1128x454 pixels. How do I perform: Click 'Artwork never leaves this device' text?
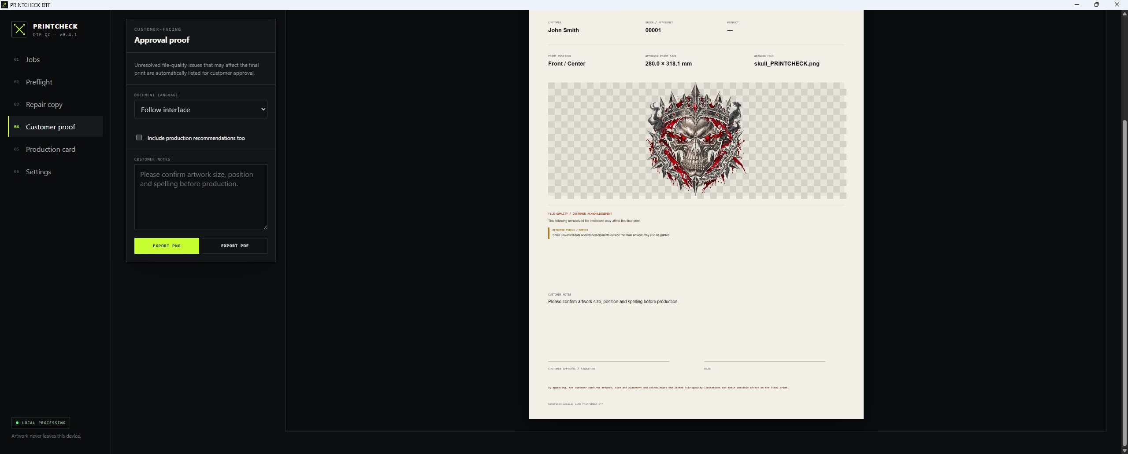point(46,436)
